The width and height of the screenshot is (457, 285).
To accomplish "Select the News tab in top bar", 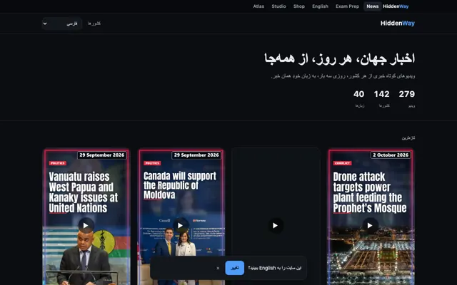I will click(x=373, y=6).
